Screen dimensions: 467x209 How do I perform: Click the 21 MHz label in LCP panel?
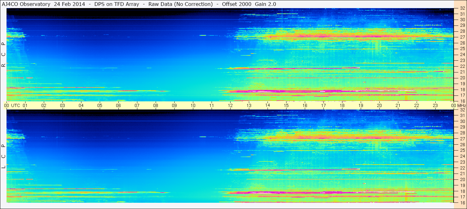[462, 174]
